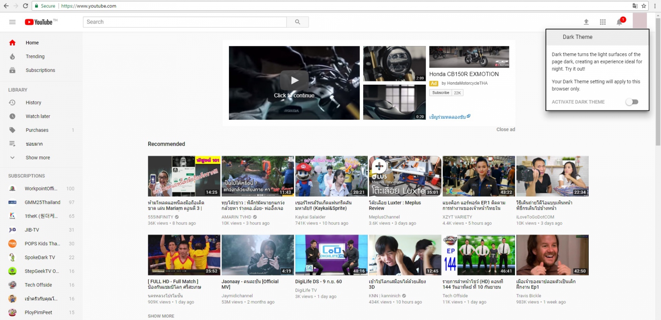The width and height of the screenshot is (661, 320).
Task: Open Honda CB150R EXMOTION title
Action: 464,74
